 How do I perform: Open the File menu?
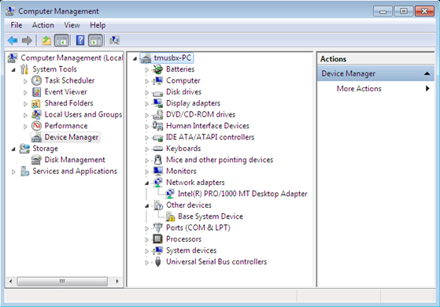tap(17, 25)
